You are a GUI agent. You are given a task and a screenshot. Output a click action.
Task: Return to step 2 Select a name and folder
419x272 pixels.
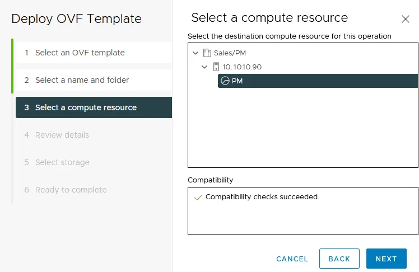pos(82,80)
